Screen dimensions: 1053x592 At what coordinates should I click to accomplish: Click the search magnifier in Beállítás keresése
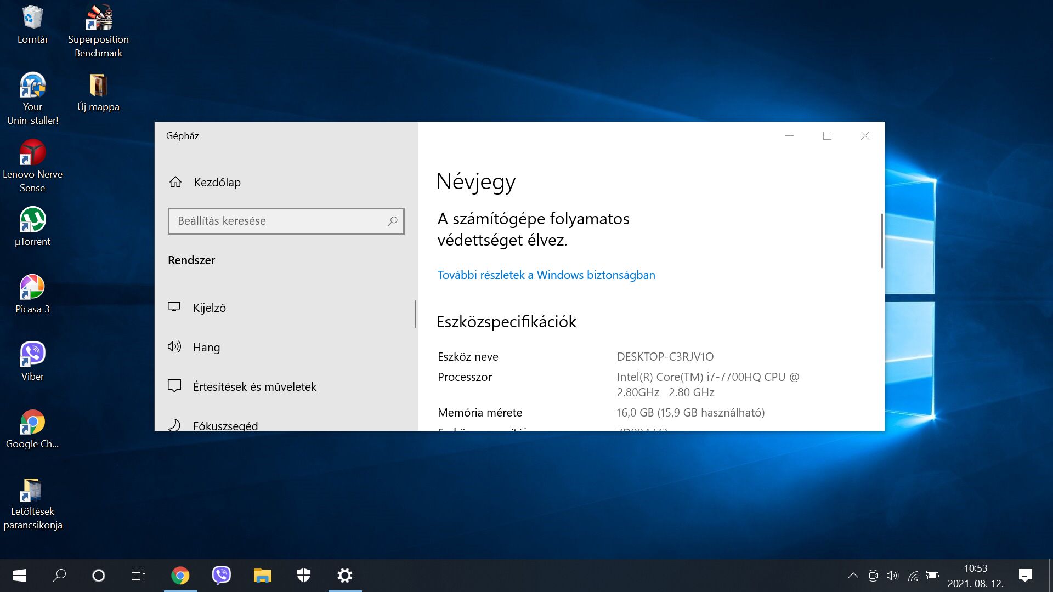coord(392,221)
